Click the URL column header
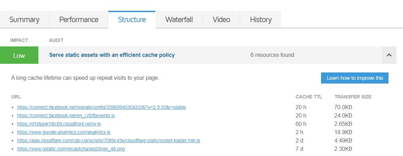403x156 pixels. pos(16,97)
